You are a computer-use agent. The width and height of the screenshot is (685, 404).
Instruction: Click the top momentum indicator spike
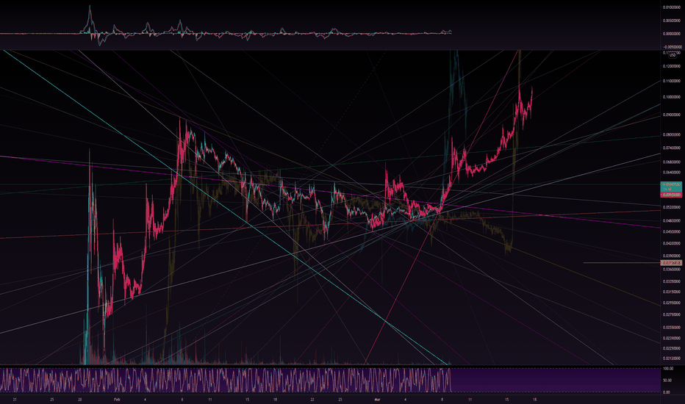[x=90, y=20]
